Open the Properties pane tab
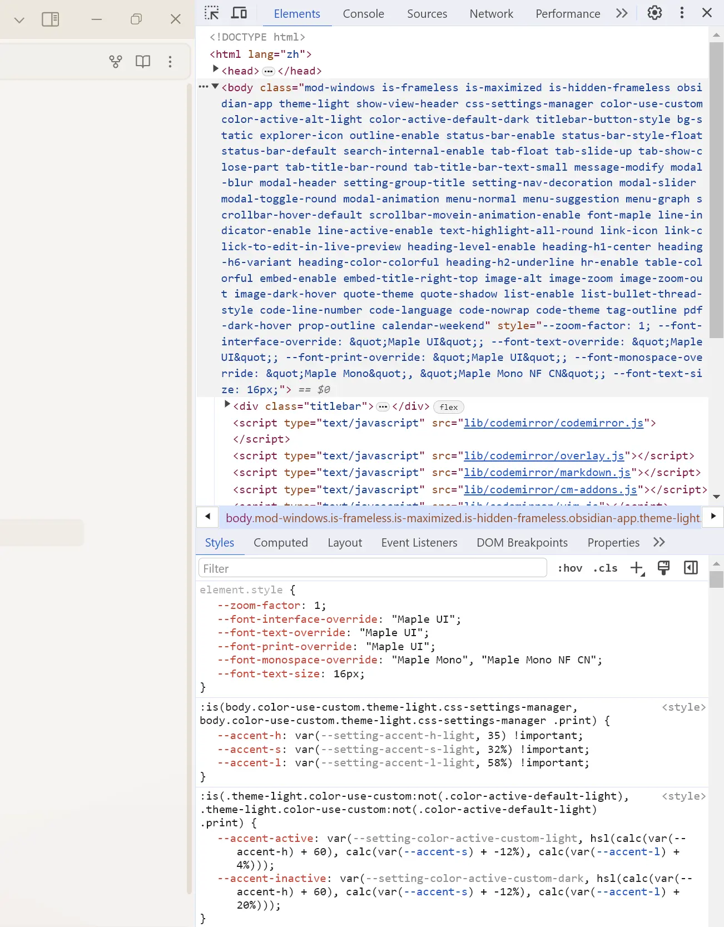 613,543
